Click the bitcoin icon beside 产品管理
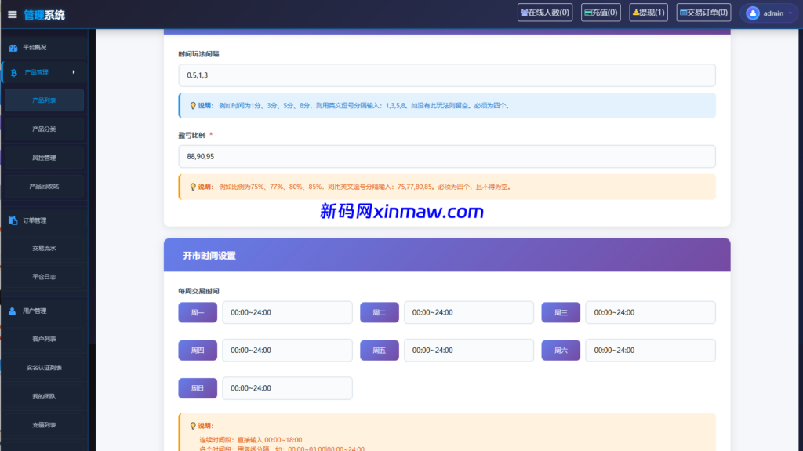This screenshot has width=803, height=451. [14, 73]
